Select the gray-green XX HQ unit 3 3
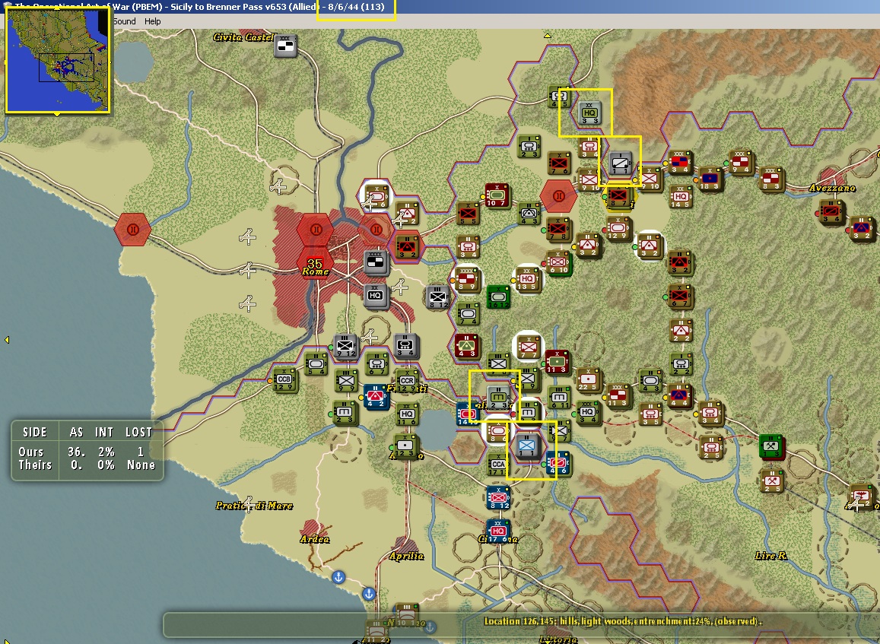The width and height of the screenshot is (880, 644). point(589,113)
